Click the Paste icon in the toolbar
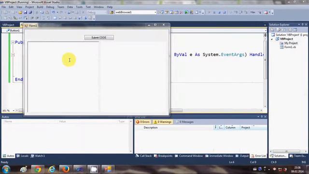 click(47, 12)
